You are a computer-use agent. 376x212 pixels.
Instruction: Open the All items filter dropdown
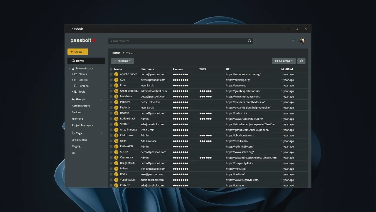coord(122,61)
